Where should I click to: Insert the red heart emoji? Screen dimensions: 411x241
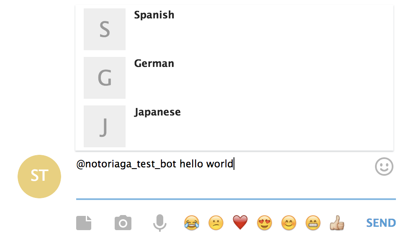(x=240, y=223)
